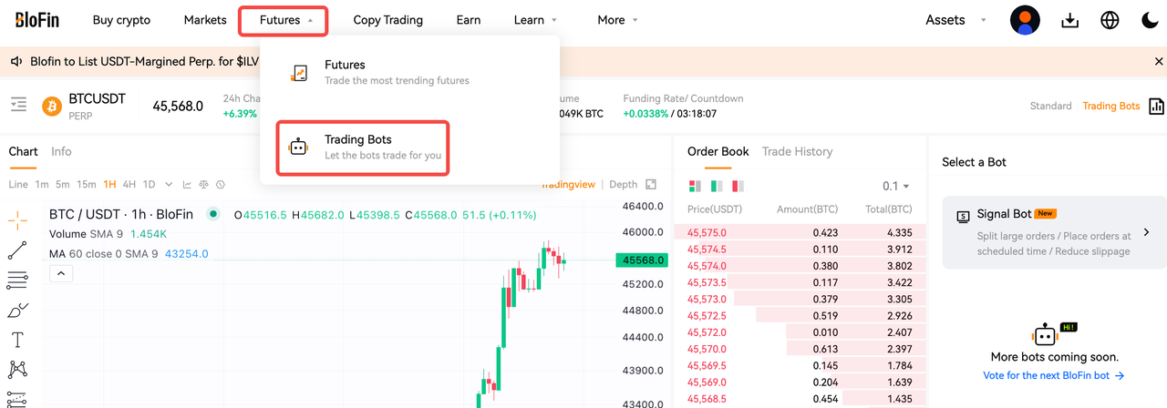Select the 5m timeframe
The width and height of the screenshot is (1167, 408).
point(63,184)
